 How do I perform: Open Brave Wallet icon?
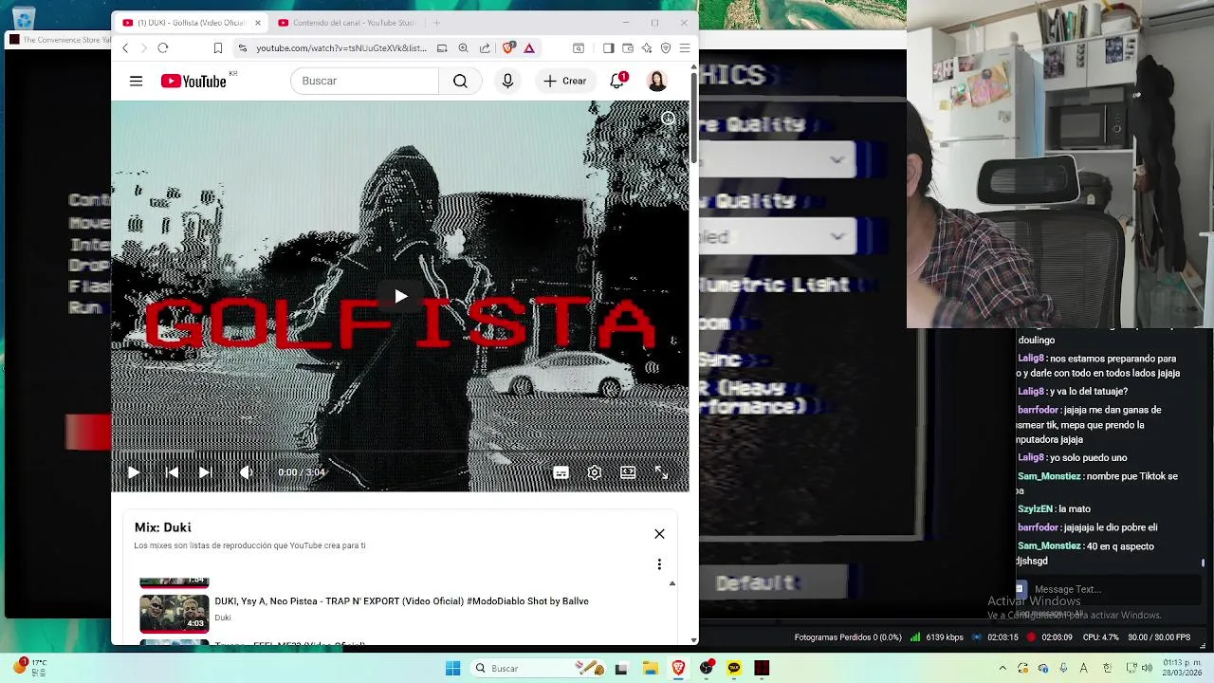pos(628,48)
